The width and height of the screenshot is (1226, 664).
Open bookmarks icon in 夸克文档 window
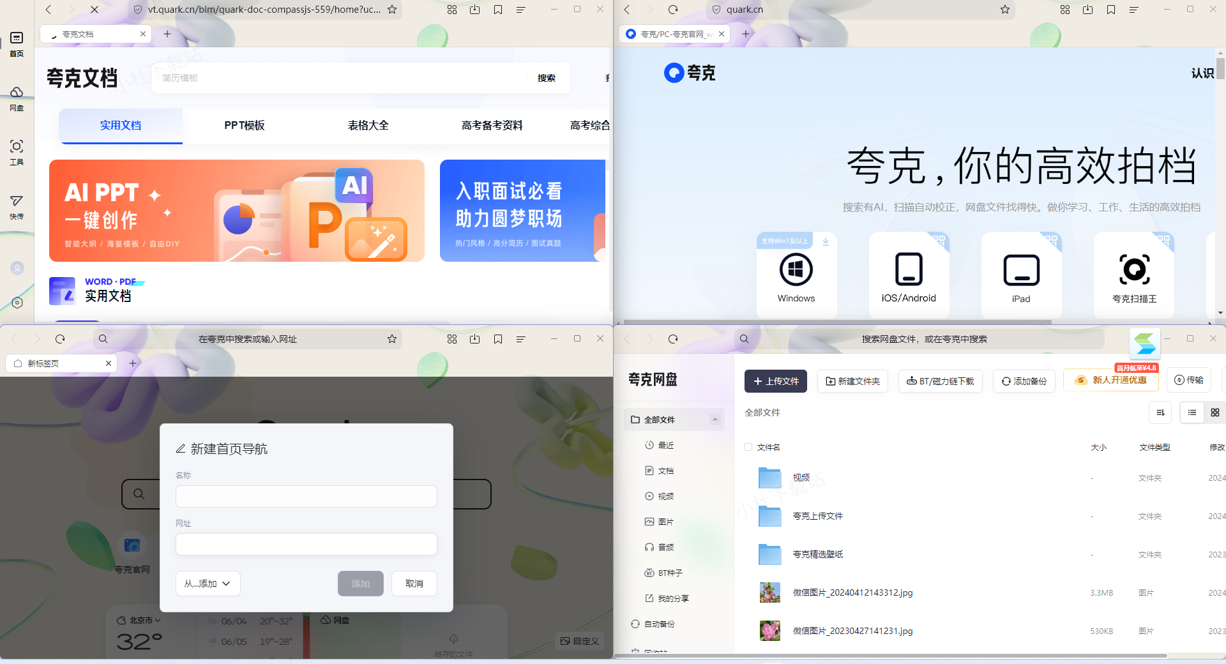click(x=498, y=10)
